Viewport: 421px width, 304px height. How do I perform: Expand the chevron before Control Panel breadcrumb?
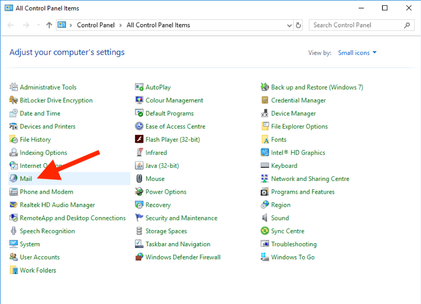(x=70, y=26)
